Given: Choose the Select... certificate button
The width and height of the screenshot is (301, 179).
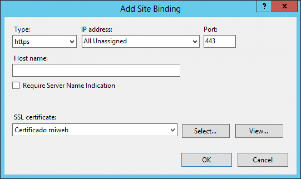Looking at the screenshot, I should tap(206, 131).
